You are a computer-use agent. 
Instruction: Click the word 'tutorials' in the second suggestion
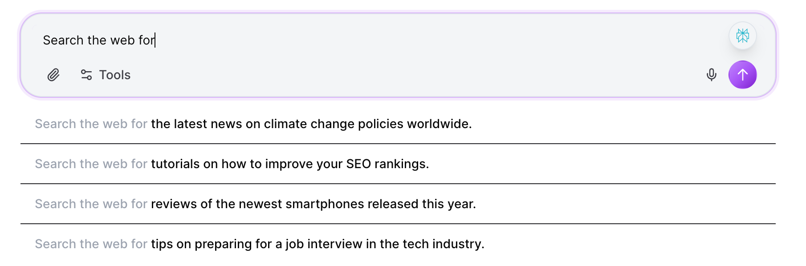click(175, 164)
